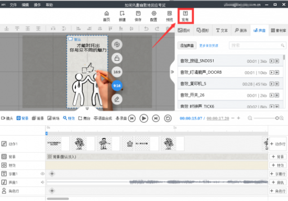Image resolution: width=288 pixels, height=201 pixels.
Task: Add the DOOR8 sound effect
Action: [x=277, y=73]
